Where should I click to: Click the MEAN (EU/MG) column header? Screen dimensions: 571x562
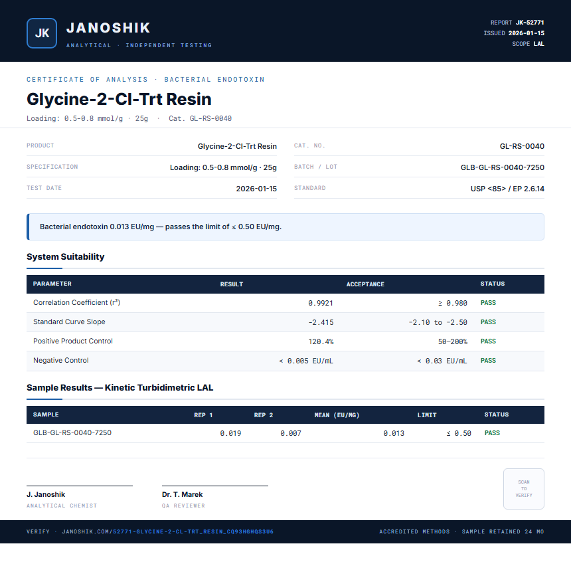(337, 415)
